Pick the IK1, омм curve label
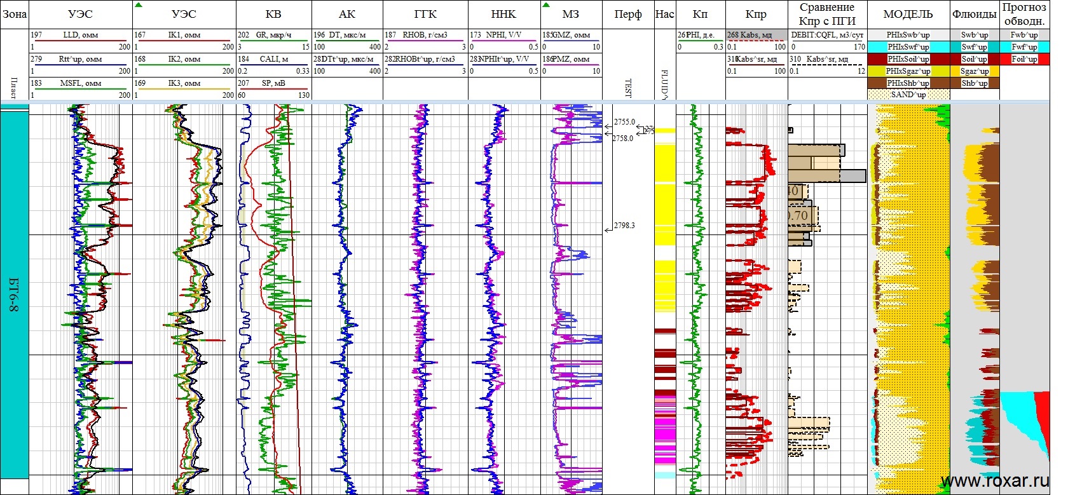The width and height of the screenshot is (1068, 495). [184, 35]
